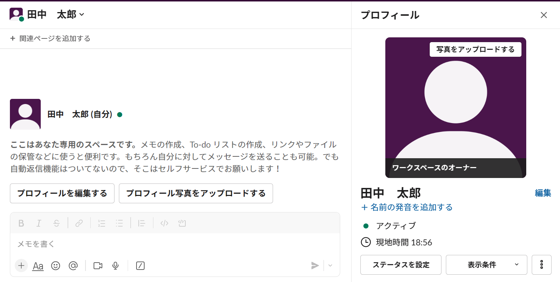
Task: Toggle blockquote formatting
Action: point(141,223)
